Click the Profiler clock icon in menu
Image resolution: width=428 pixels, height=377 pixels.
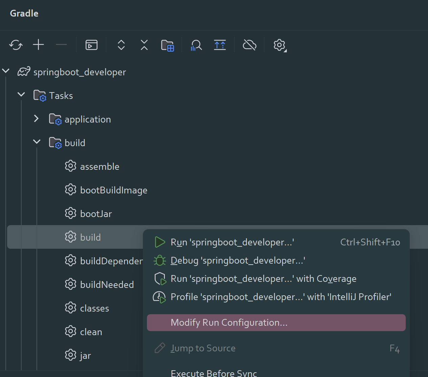pos(159,297)
